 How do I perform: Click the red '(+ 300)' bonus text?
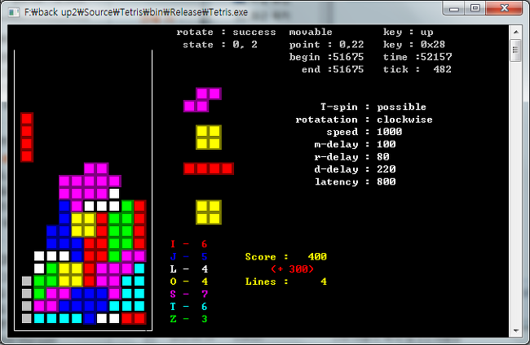click(x=293, y=269)
